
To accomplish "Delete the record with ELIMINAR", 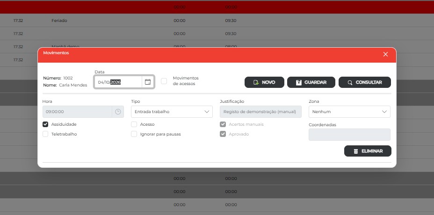I will coord(368,151).
